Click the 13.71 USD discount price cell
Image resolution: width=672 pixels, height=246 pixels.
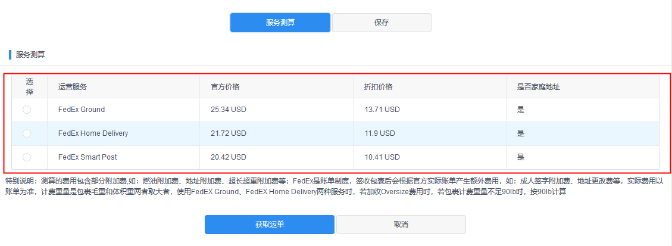coord(382,110)
